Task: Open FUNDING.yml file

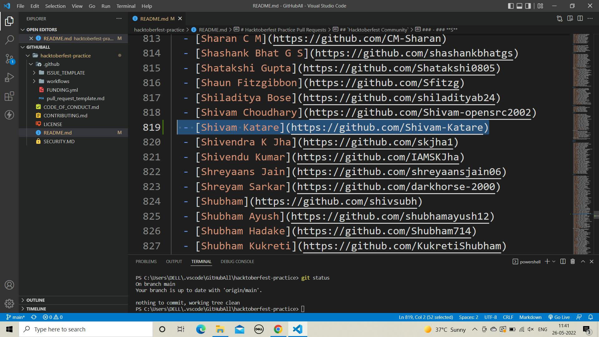Action: (x=62, y=90)
